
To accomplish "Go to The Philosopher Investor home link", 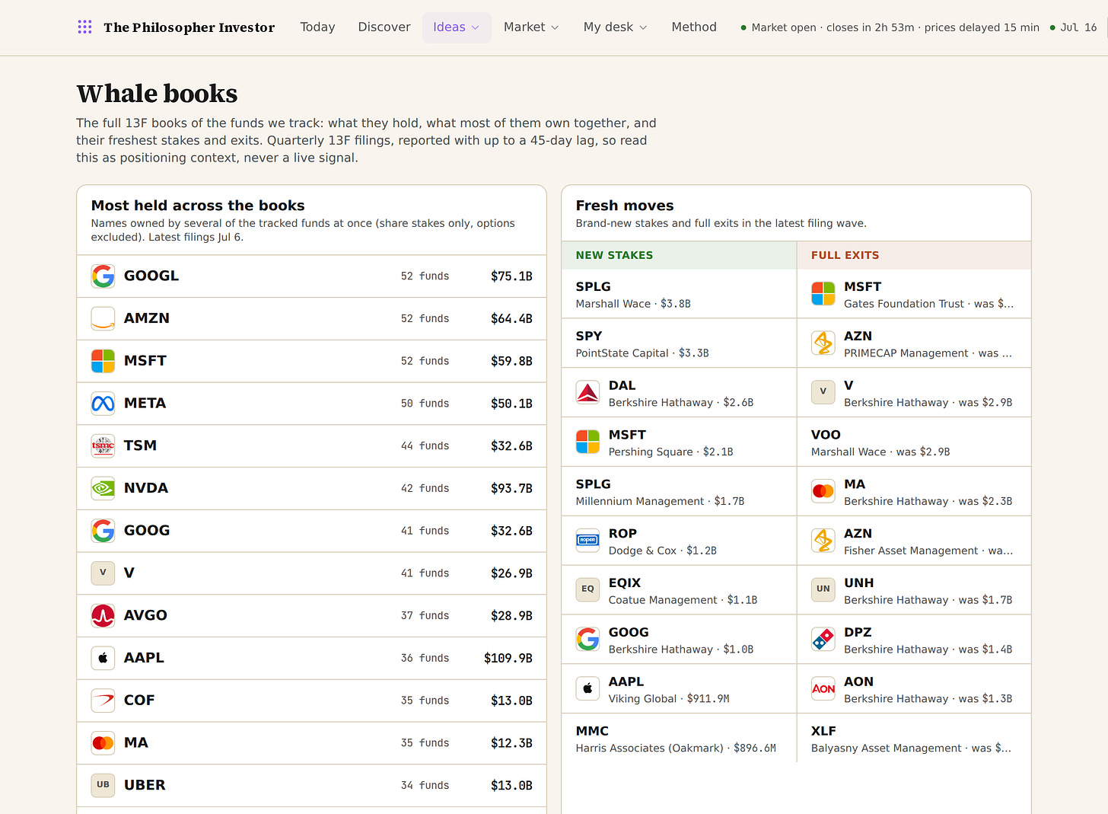I will coord(189,27).
